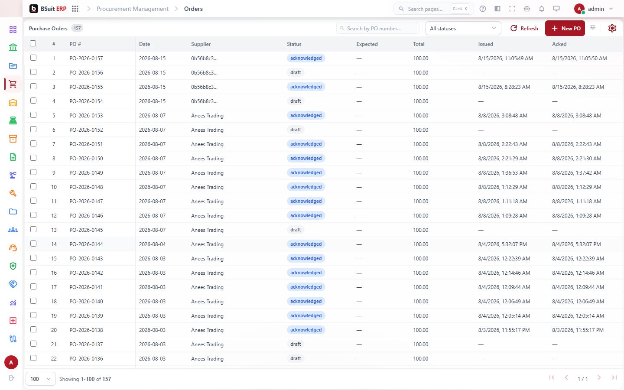Select the checkbox for PO-2026-0140
624x390 pixels.
coord(33,301)
